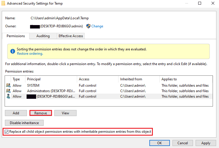219x148 pixels.
Task: Sort by the Principal column header
Action: 51,79
